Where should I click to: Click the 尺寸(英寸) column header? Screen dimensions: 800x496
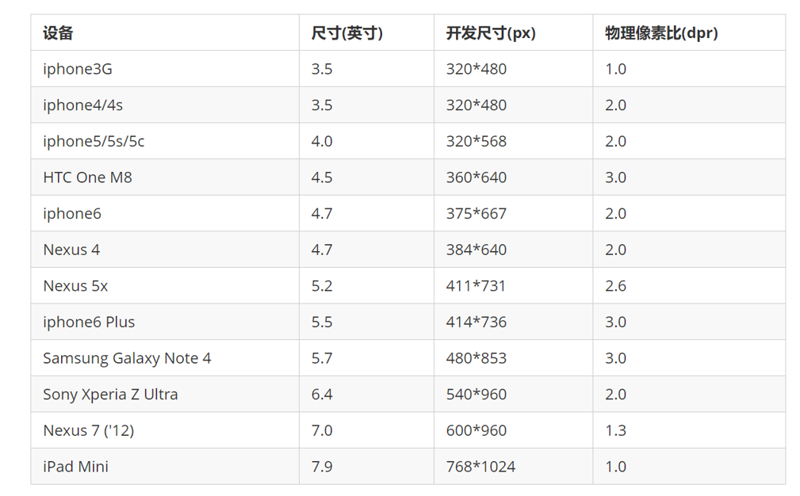click(344, 33)
